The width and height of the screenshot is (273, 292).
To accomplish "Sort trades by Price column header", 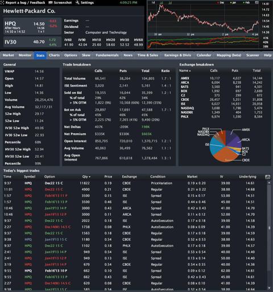I will (x=108, y=176).
